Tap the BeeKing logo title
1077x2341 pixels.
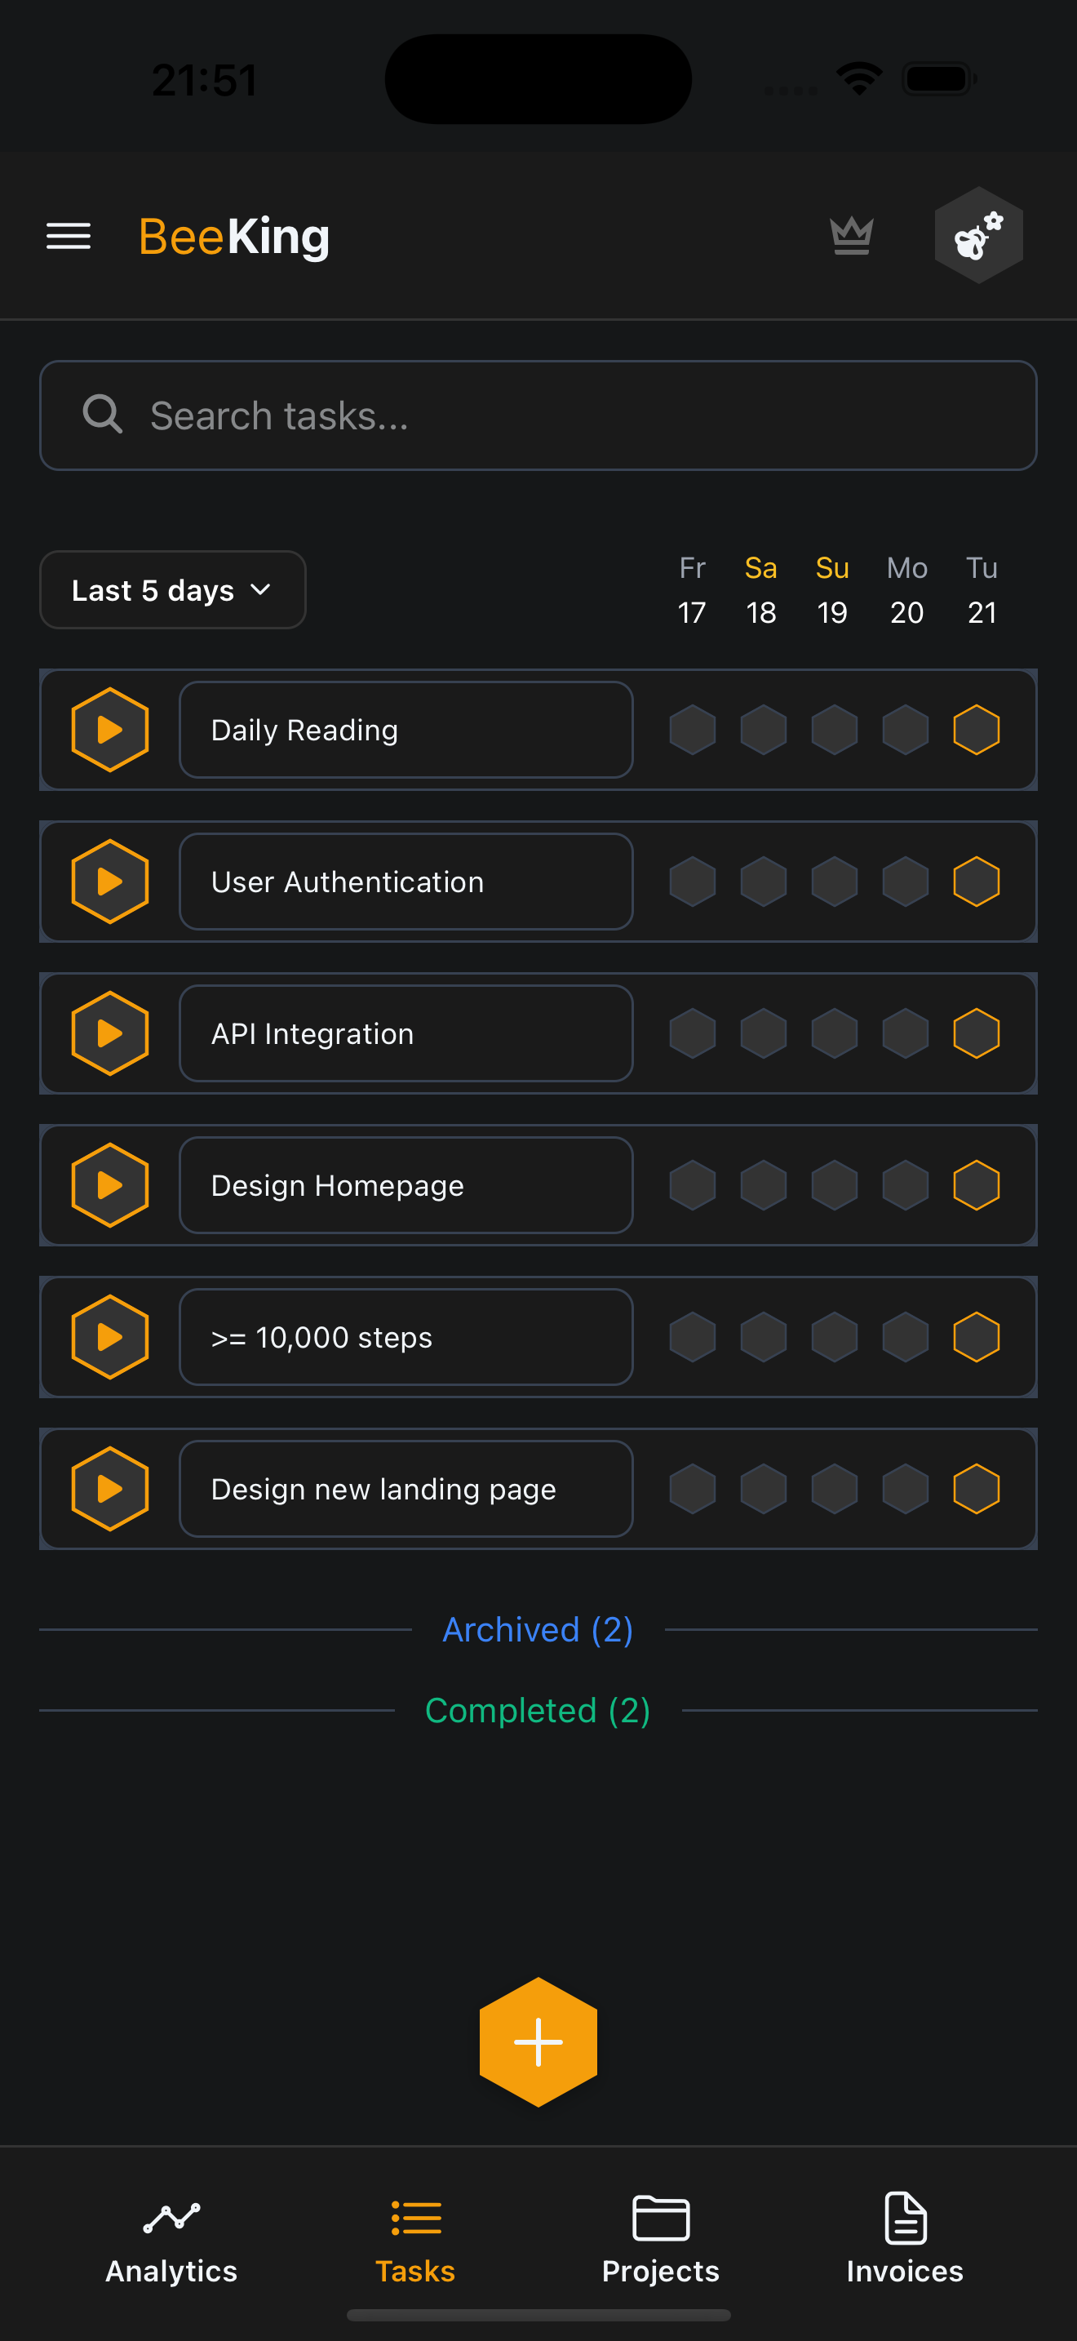[x=234, y=236]
